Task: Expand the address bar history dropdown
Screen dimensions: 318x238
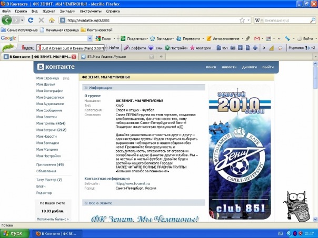Action: (x=249, y=20)
